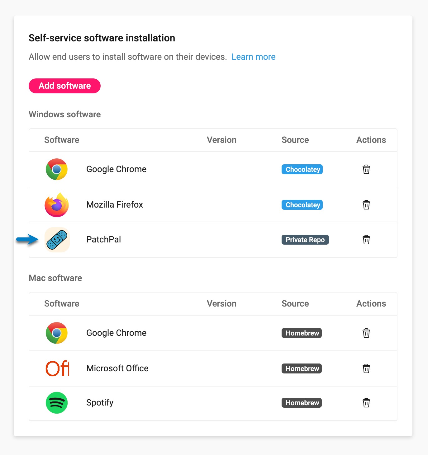Click the Microsoft Office logo icon

(x=57, y=368)
